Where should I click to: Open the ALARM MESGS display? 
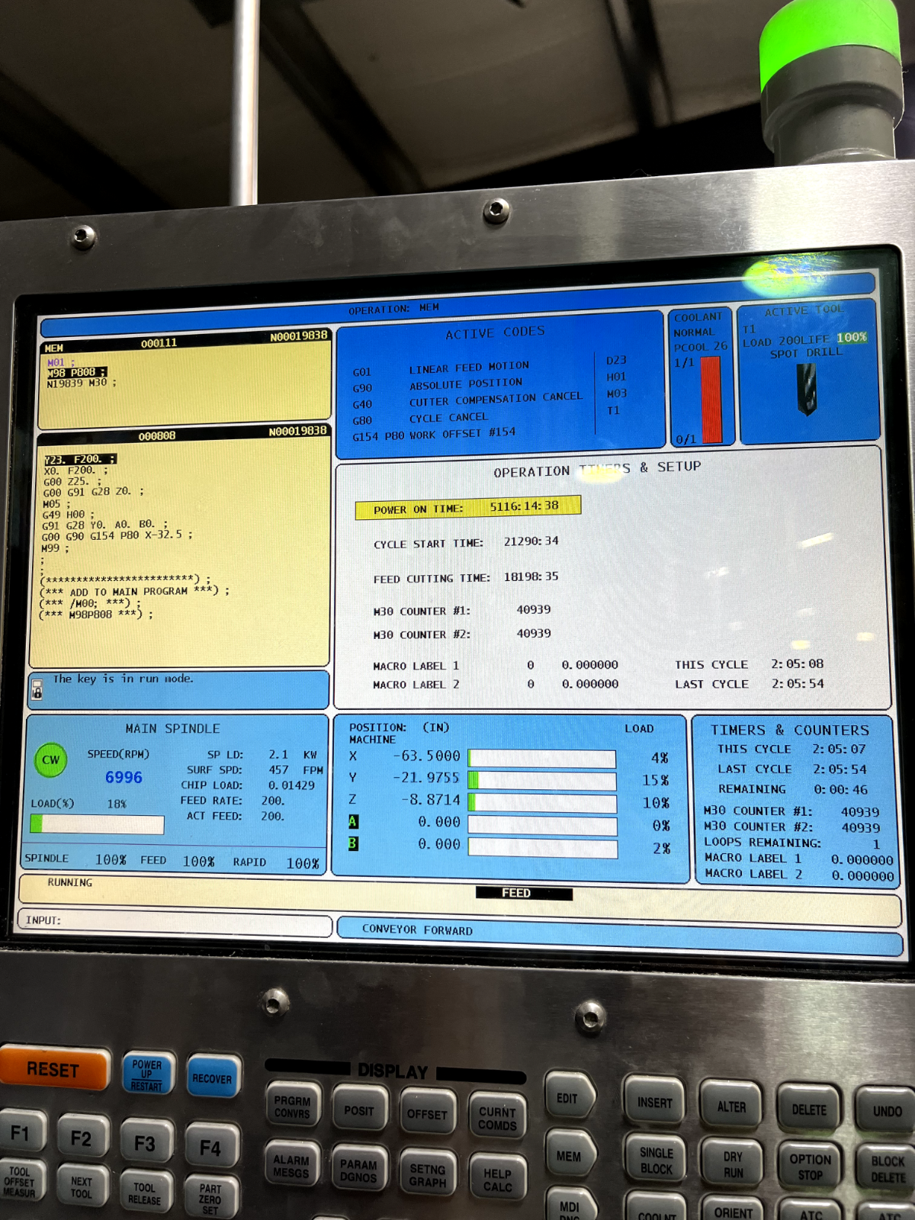point(291,1166)
